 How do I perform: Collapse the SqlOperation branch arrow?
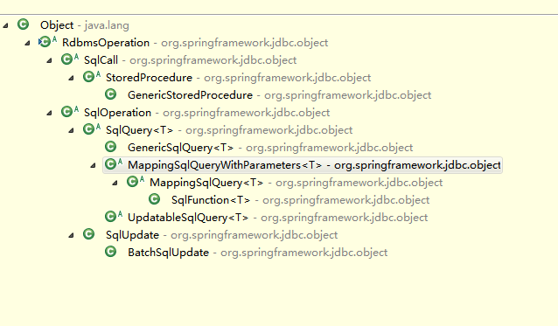pos(50,113)
